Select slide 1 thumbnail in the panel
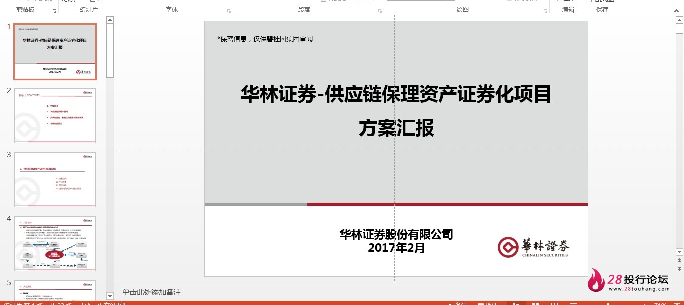 tap(55, 52)
